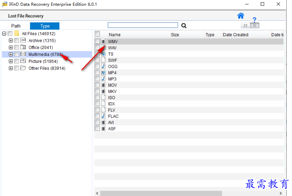292x196 pixels.
Task: Switch to list detail view
Action: click(x=255, y=26)
